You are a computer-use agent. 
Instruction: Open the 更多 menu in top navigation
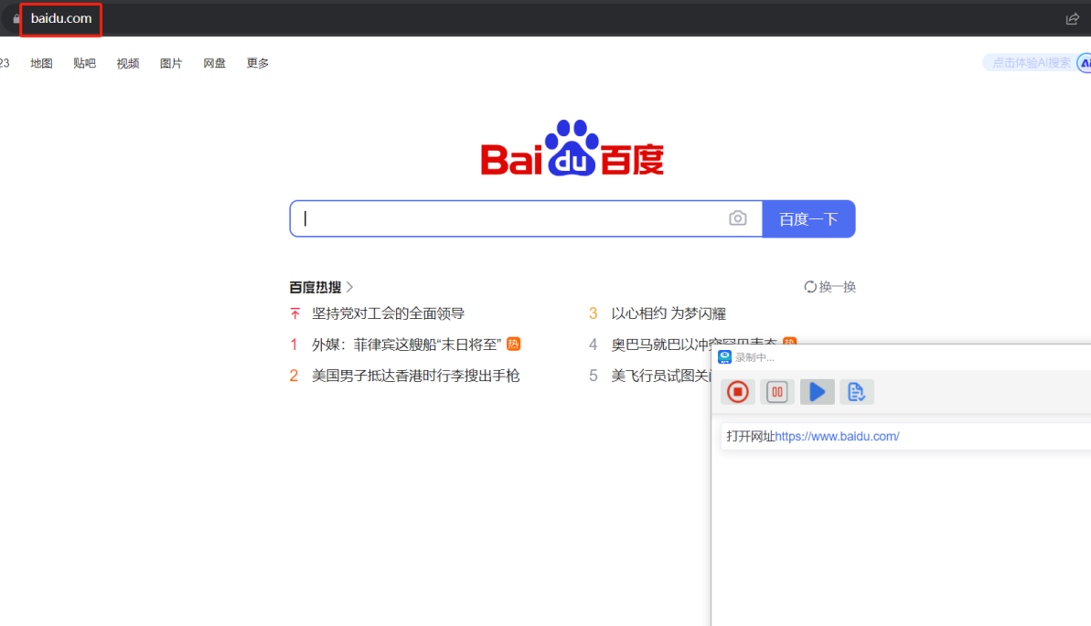[x=258, y=63]
